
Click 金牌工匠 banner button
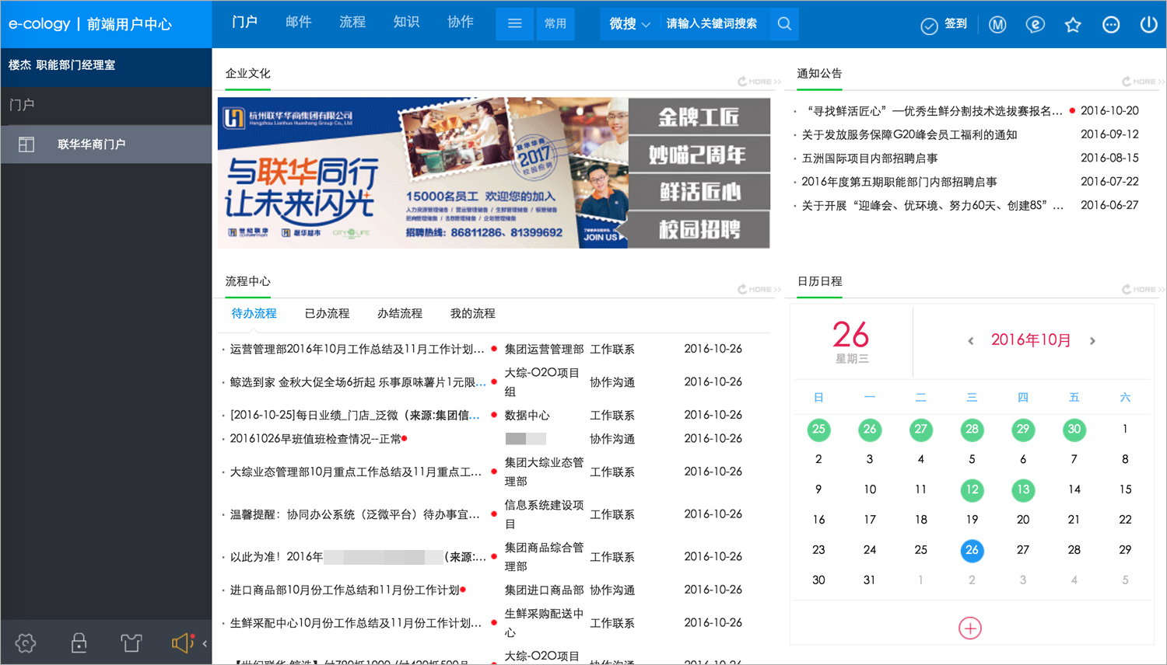coord(699,117)
